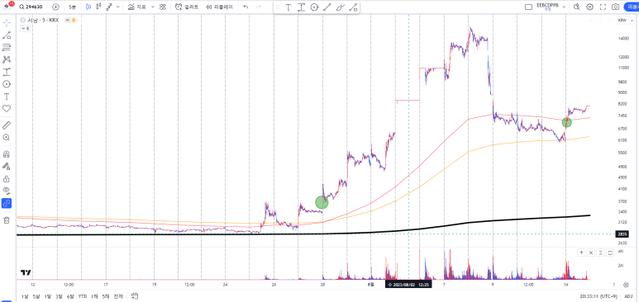Select the ruler measure tool

click(x=7, y=125)
